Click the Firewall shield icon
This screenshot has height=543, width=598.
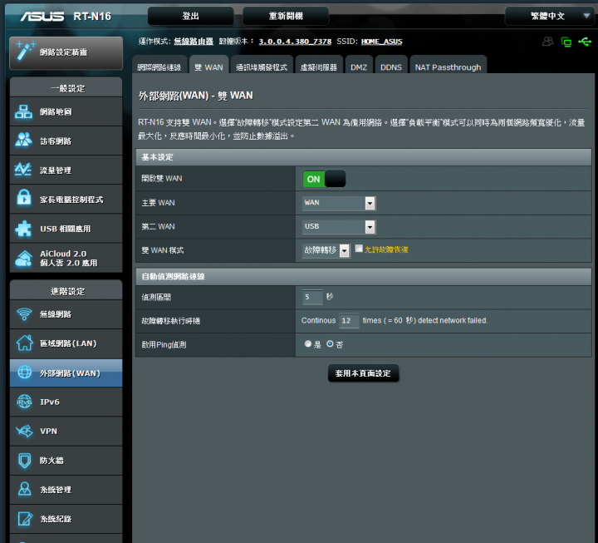coord(24,460)
